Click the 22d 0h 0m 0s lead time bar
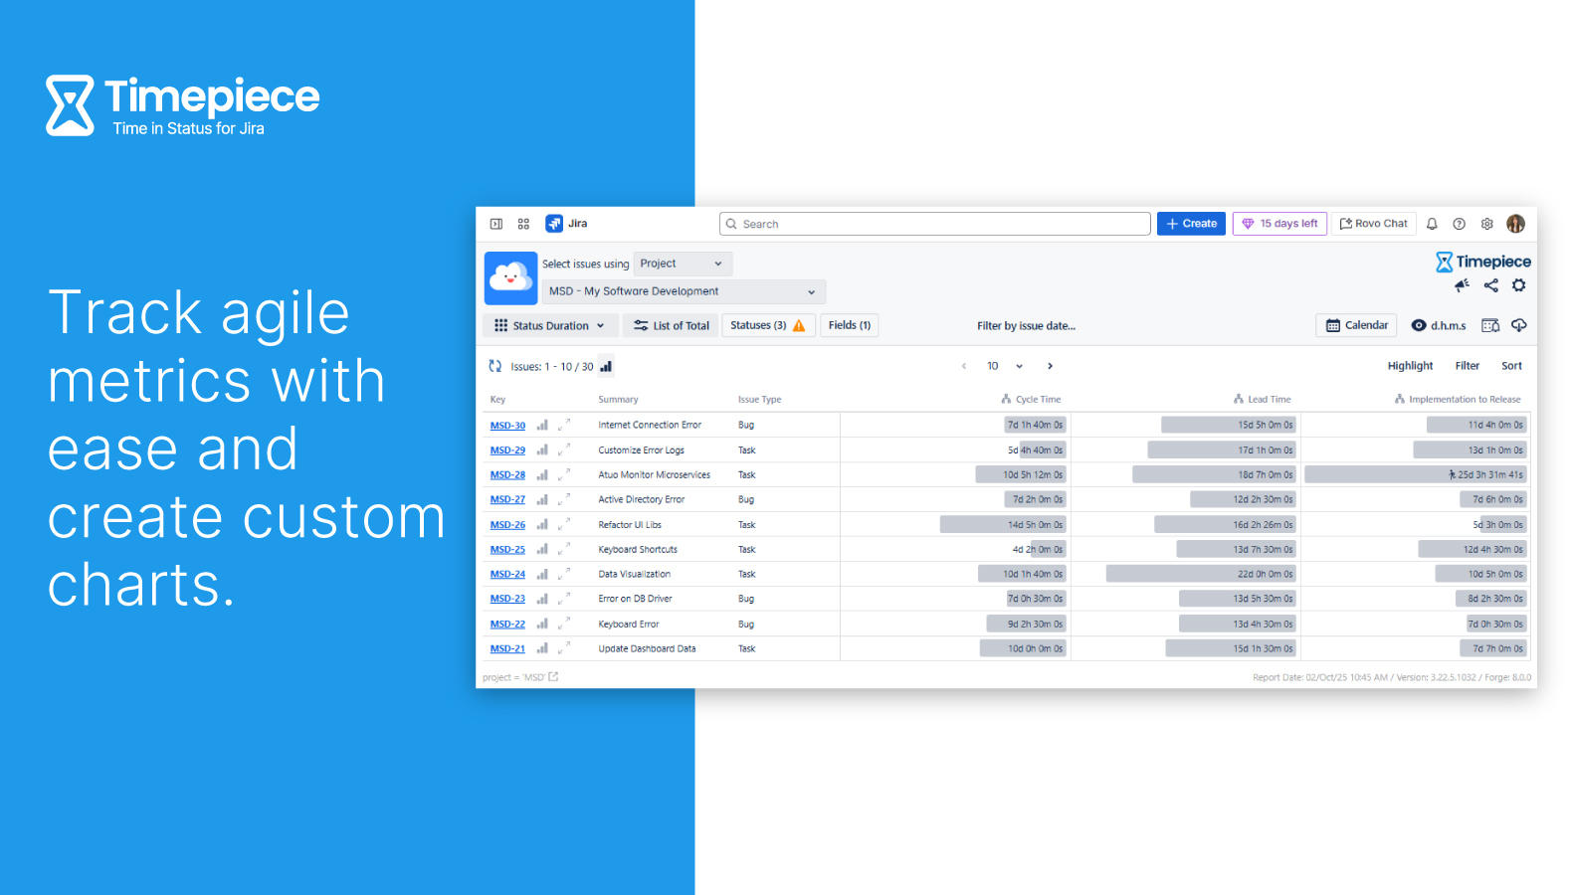The image size is (1572, 895). click(1202, 574)
